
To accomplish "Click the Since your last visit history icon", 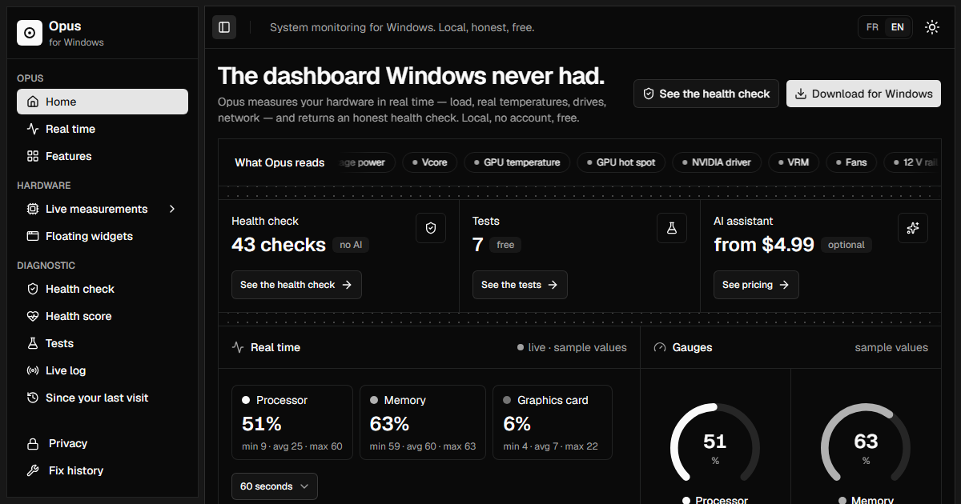I will 33,398.
